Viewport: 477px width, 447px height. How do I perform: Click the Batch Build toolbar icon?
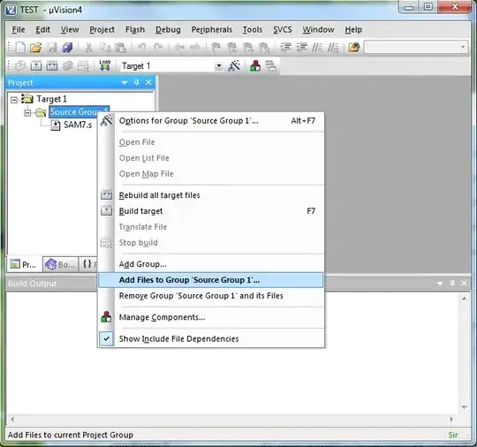click(x=67, y=65)
